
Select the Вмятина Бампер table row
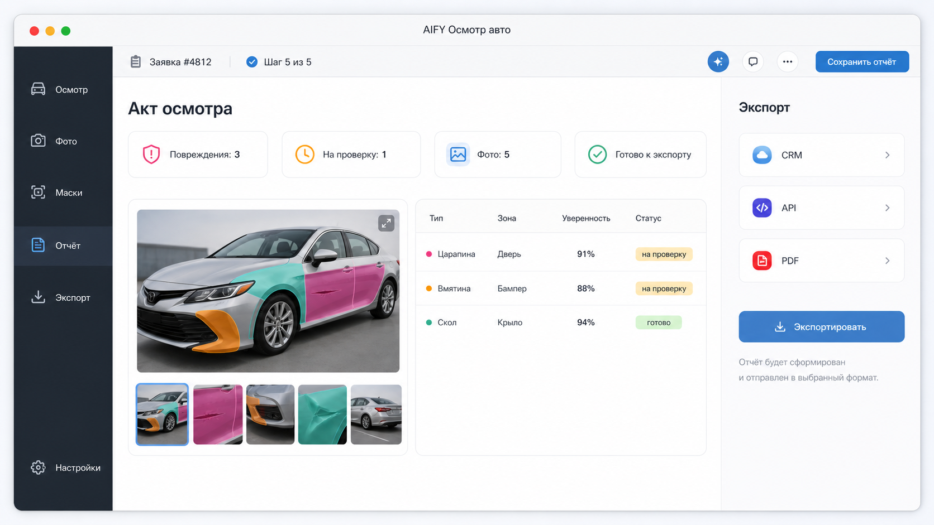coord(561,288)
